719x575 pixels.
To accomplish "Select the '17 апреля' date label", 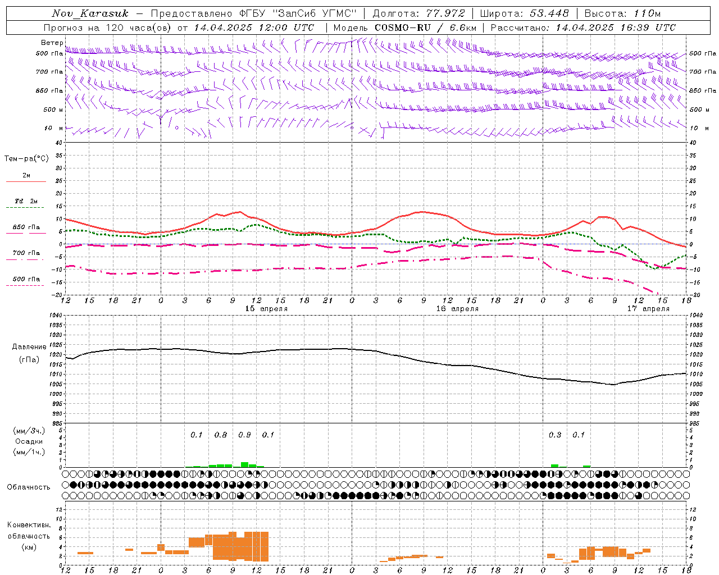I will [648, 309].
